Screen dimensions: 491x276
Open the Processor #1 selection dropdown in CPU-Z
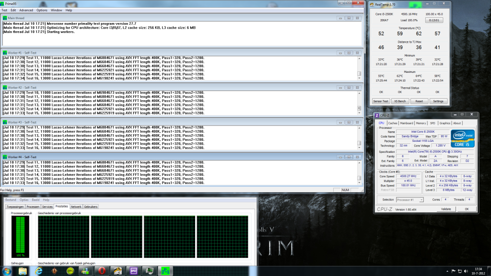(409, 200)
